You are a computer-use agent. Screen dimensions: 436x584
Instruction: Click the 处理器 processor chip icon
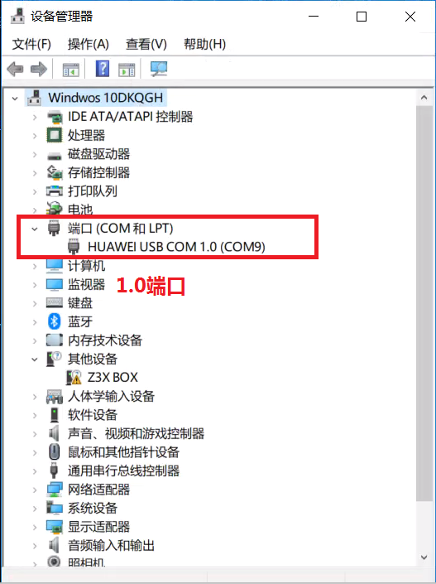tap(55, 135)
